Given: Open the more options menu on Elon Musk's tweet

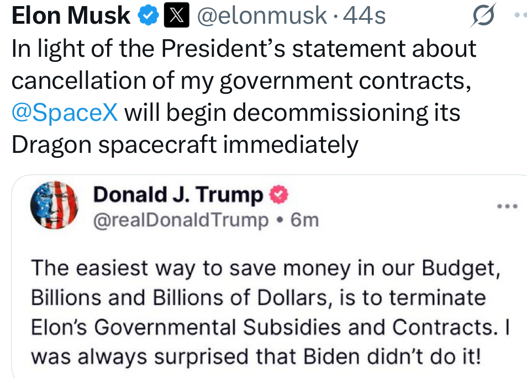Looking at the screenshot, I should pyautogui.click(x=520, y=17).
